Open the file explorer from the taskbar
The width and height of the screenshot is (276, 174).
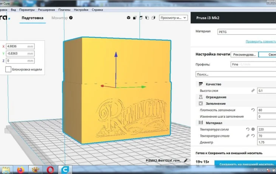[x=6, y=170]
